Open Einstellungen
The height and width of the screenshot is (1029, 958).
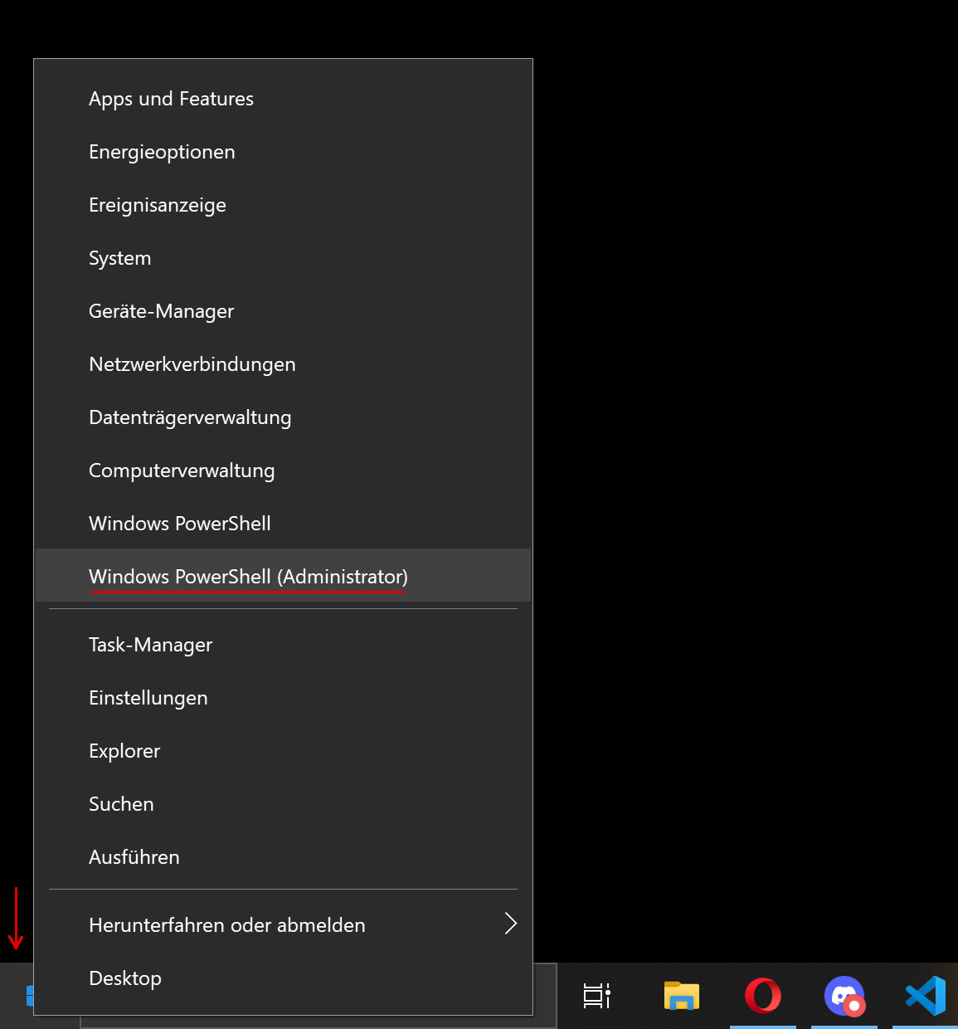coord(283,698)
